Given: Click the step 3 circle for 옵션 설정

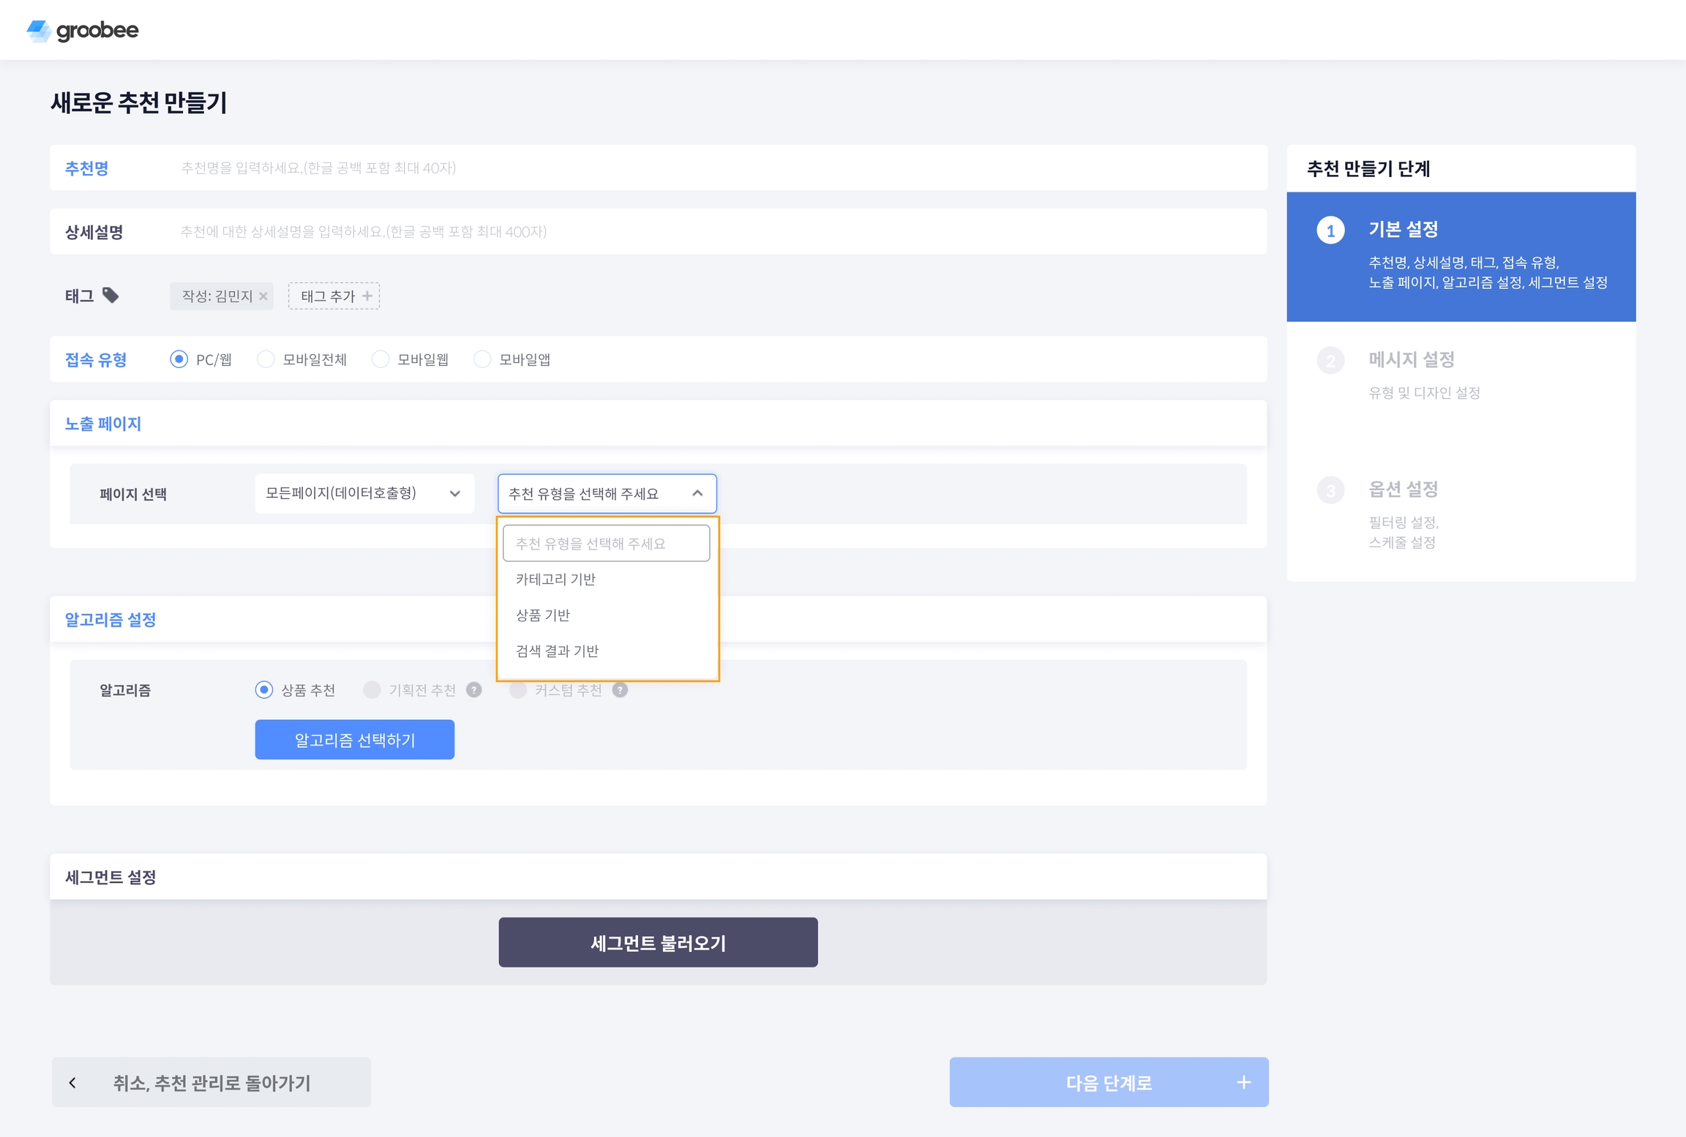Looking at the screenshot, I should tap(1330, 489).
